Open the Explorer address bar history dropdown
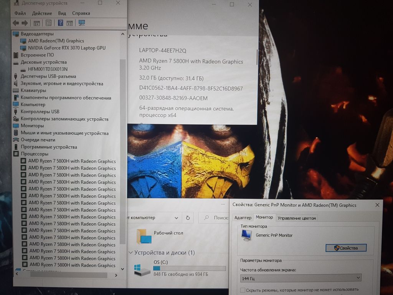Image resolution: width=393 pixels, height=295 pixels. coord(177,218)
